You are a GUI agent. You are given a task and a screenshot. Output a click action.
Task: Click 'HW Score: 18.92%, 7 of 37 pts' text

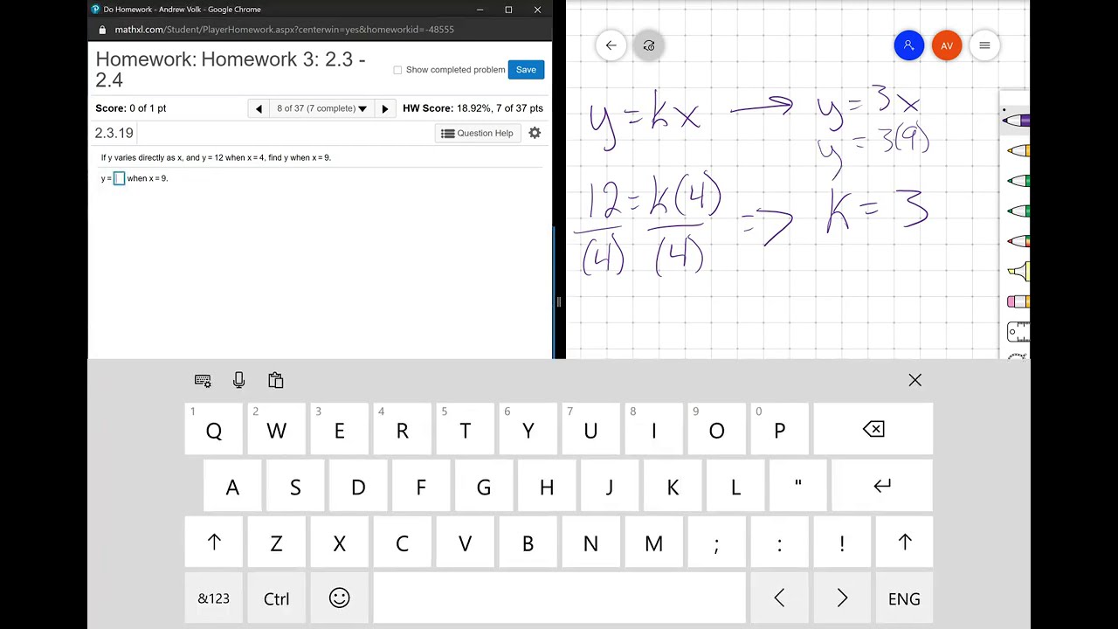pos(473,108)
